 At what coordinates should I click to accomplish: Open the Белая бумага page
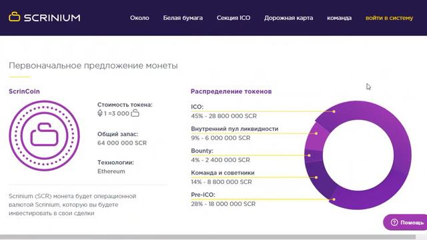[183, 18]
